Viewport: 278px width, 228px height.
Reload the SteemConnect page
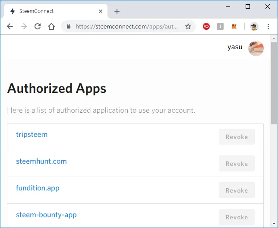click(x=38, y=27)
